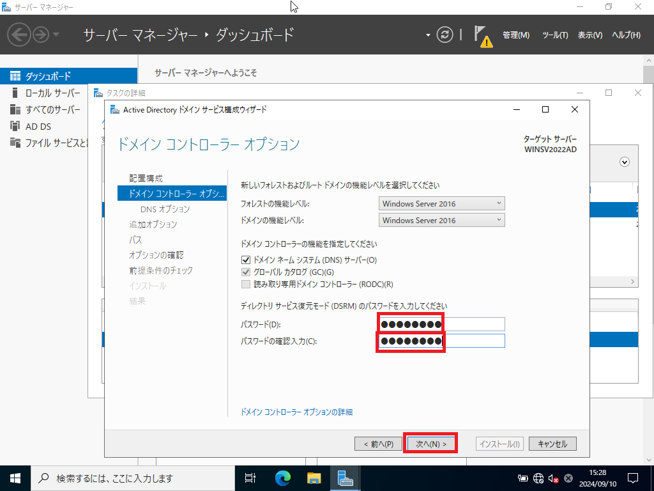The height and width of the screenshot is (491, 654).
Task: Close the タスクの詳細 window
Action: [638, 93]
